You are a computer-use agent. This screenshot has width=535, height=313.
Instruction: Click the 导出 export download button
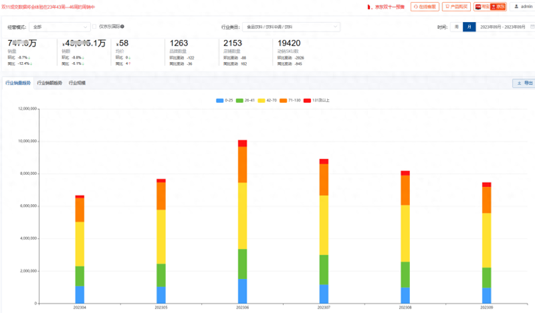tap(524, 83)
